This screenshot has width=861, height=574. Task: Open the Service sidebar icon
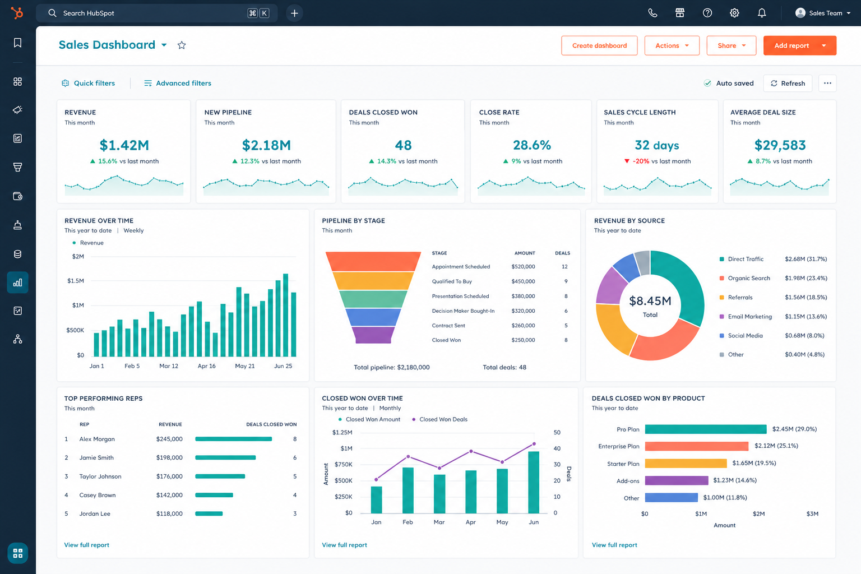pos(17,225)
